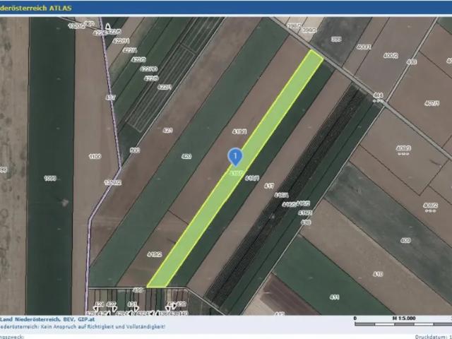Viewport: 452px width, 339px height.
Task: Click the road label 433
Action: (411, 62)
